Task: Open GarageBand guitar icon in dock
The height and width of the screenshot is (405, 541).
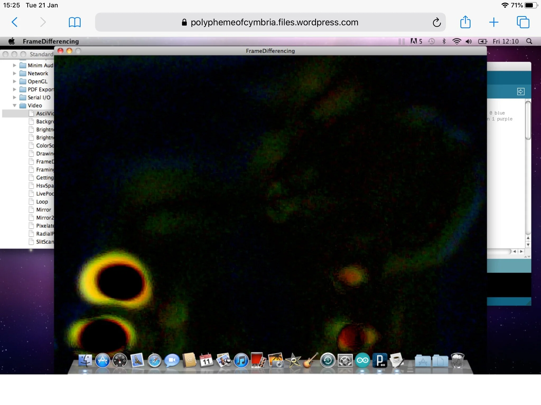Action: click(x=310, y=360)
